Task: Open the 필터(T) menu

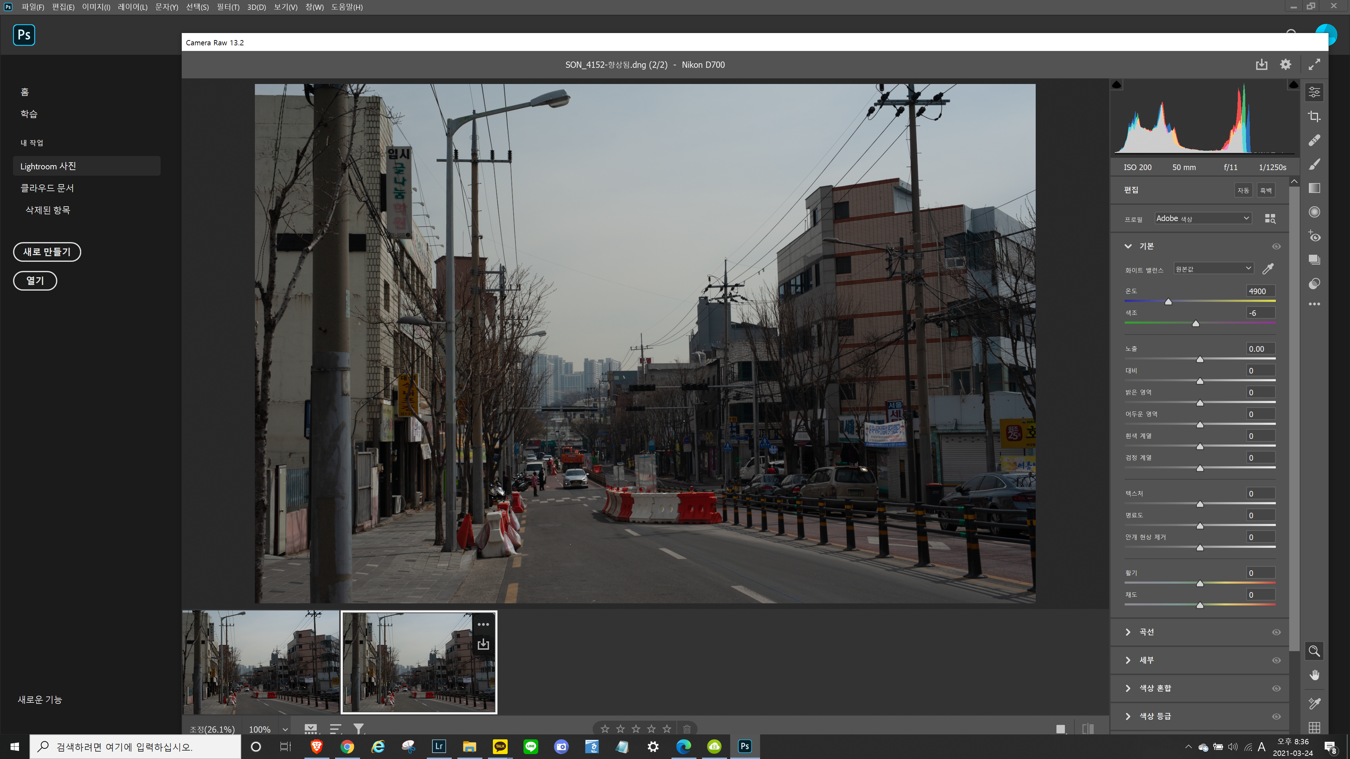Action: [x=228, y=7]
